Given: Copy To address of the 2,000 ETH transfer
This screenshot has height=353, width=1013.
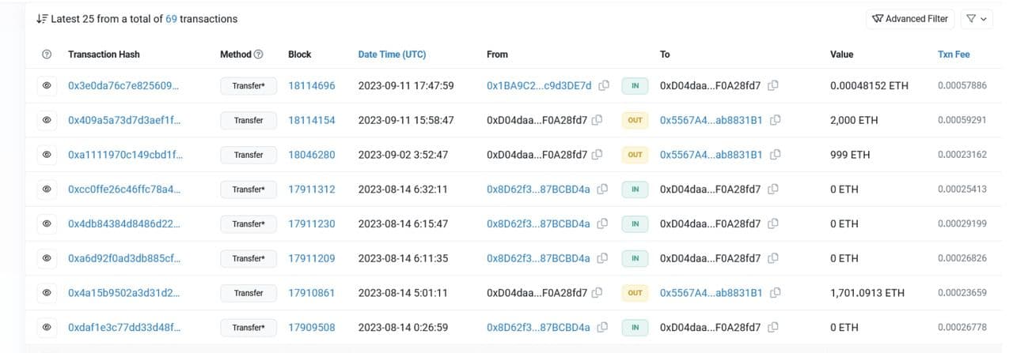Looking at the screenshot, I should tap(776, 120).
